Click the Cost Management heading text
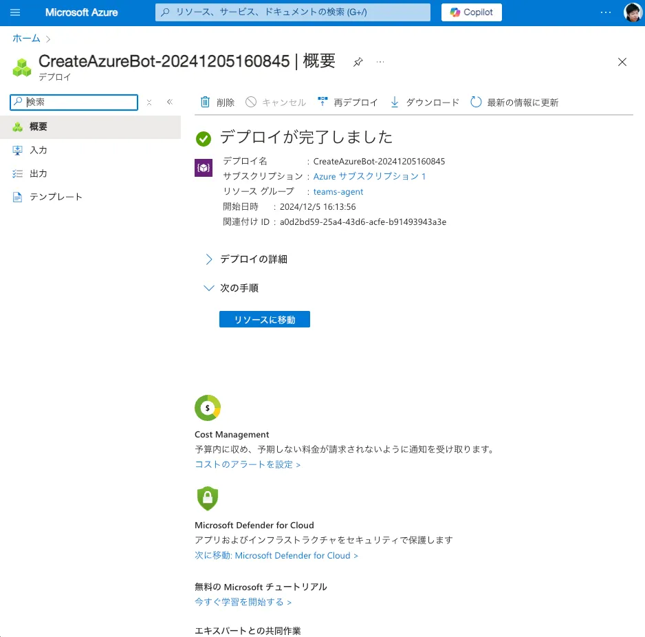645x637 pixels. click(232, 435)
